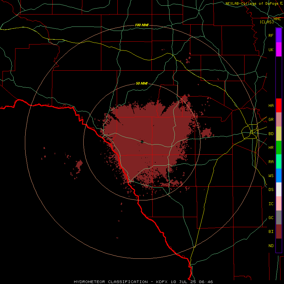Click the KDFX station identifier
This screenshot has height=284, width=284.
point(162,282)
